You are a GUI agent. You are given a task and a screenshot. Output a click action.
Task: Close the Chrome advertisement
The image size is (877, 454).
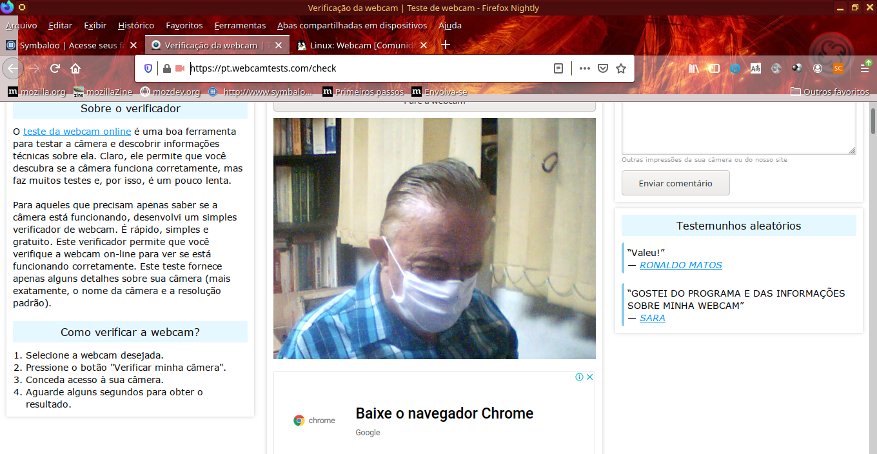(x=589, y=377)
